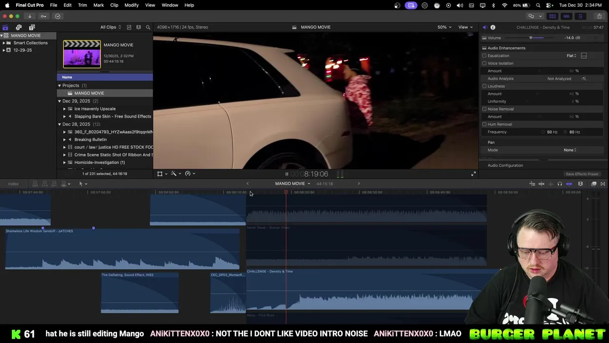Expand the Smart Collections folder
Screen dimensions: 609x343
4,43
